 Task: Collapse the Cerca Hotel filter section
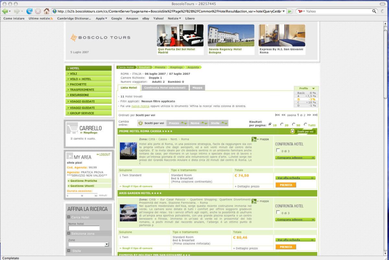(x=69, y=217)
